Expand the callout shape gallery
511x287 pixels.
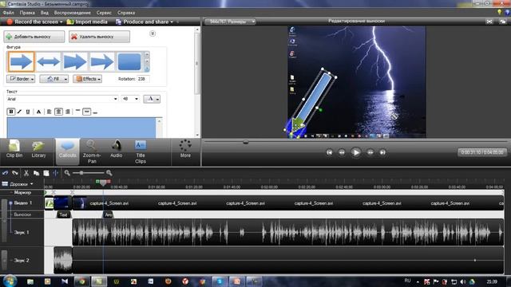[147, 69]
